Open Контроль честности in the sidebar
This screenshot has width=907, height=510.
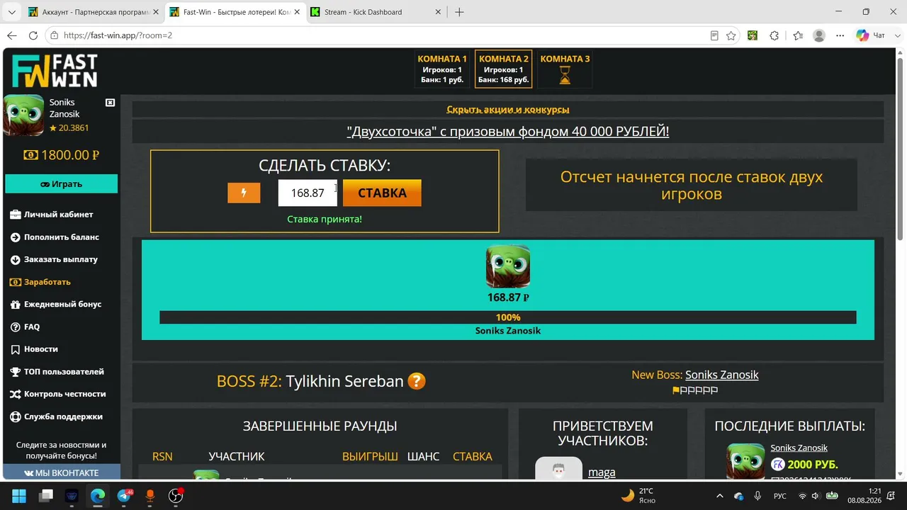(x=59, y=394)
